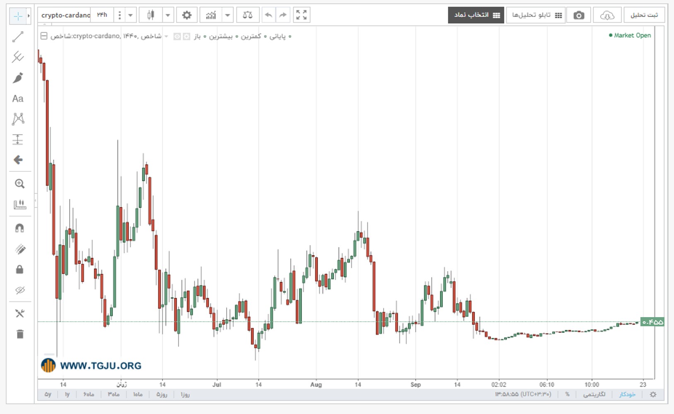This screenshot has width=674, height=414.
Task: Click the candlestick chart style icon
Action: click(x=150, y=15)
